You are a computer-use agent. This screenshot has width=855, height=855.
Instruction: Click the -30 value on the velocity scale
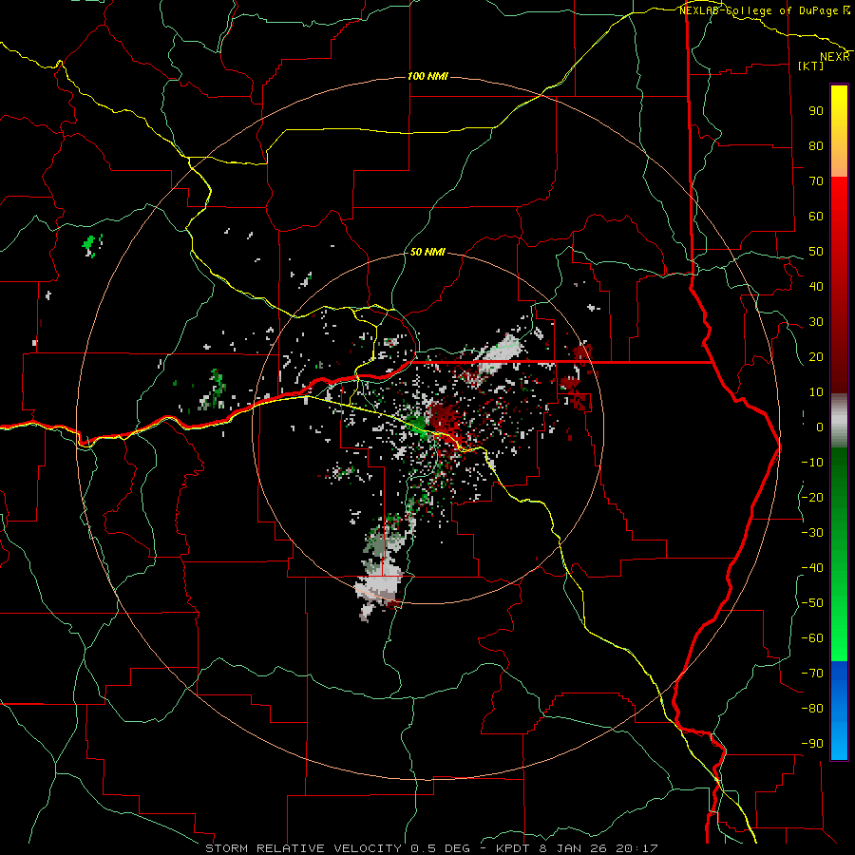pos(812,533)
